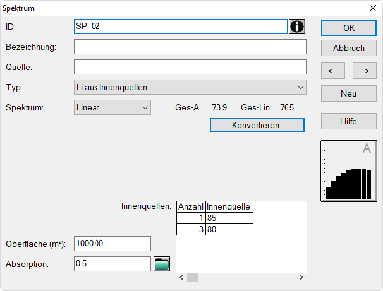Click into the Bezeichnung input field
The height and width of the screenshot is (291, 383).
point(190,47)
